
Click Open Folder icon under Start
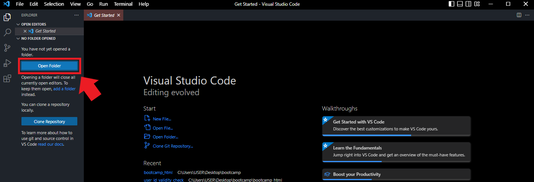(x=147, y=136)
